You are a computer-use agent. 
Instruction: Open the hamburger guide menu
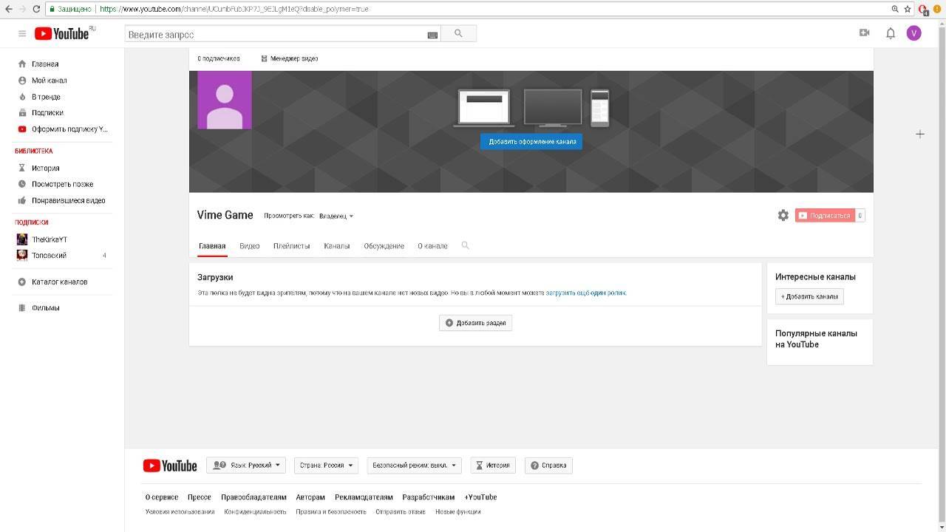[x=22, y=33]
